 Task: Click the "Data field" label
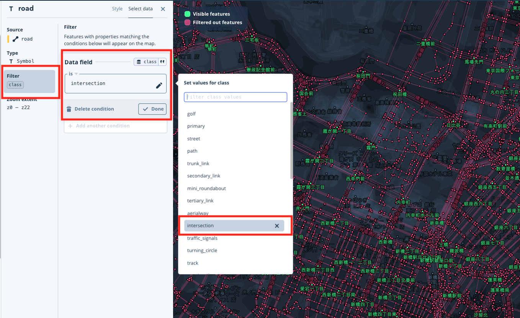pos(78,62)
